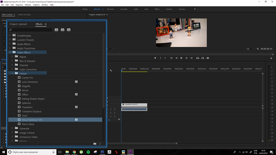Click the Mark Out bracket icon
This screenshot has width=276, height=155.
[165, 58]
